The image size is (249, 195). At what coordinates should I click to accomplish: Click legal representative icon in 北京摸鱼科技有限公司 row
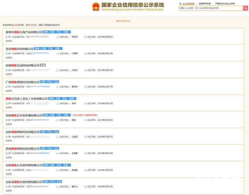tap(57, 53)
